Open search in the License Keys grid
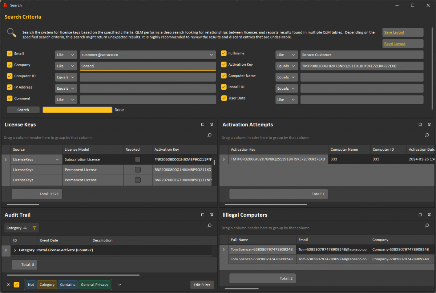Screen dimensions: 436x293 [x=209, y=135]
